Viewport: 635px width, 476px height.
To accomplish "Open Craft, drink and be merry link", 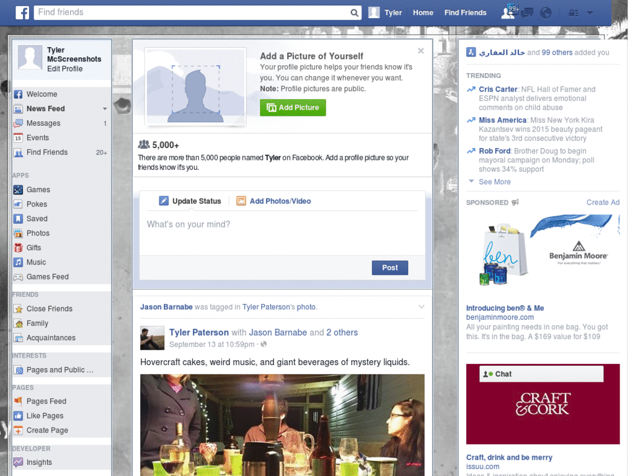I will point(509,457).
